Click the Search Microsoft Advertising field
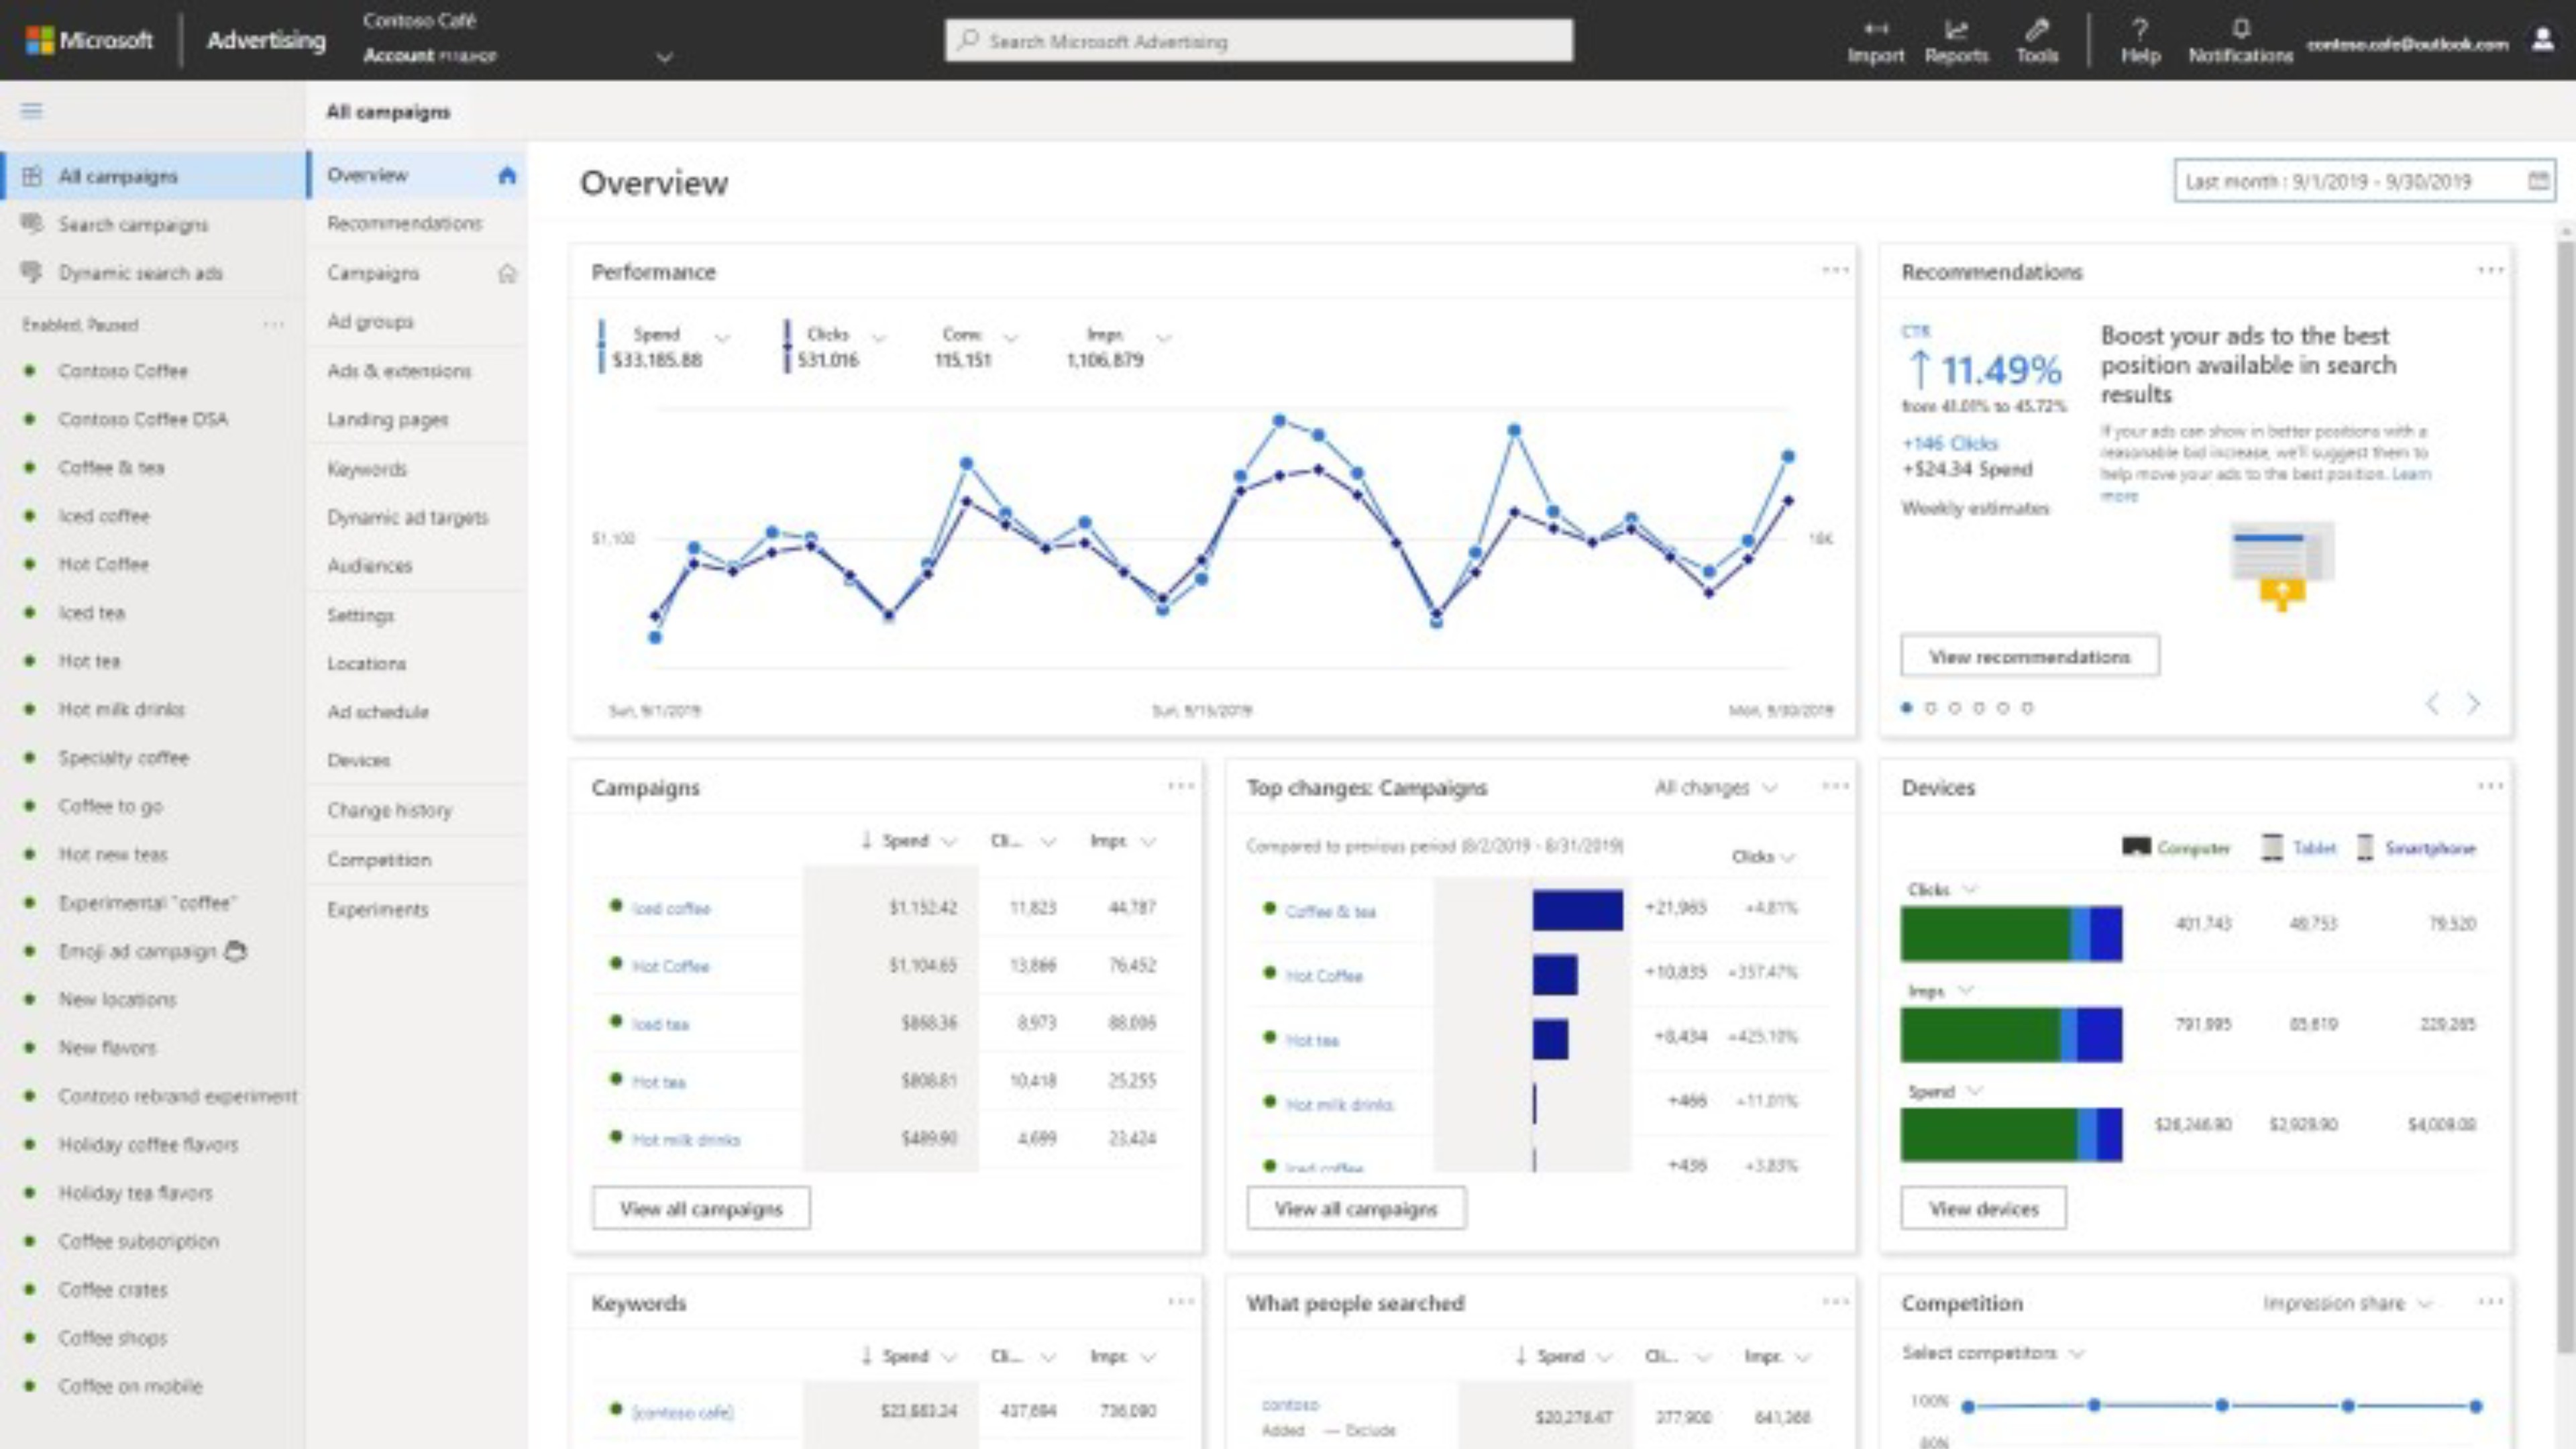2576x1449 pixels. point(1258,41)
